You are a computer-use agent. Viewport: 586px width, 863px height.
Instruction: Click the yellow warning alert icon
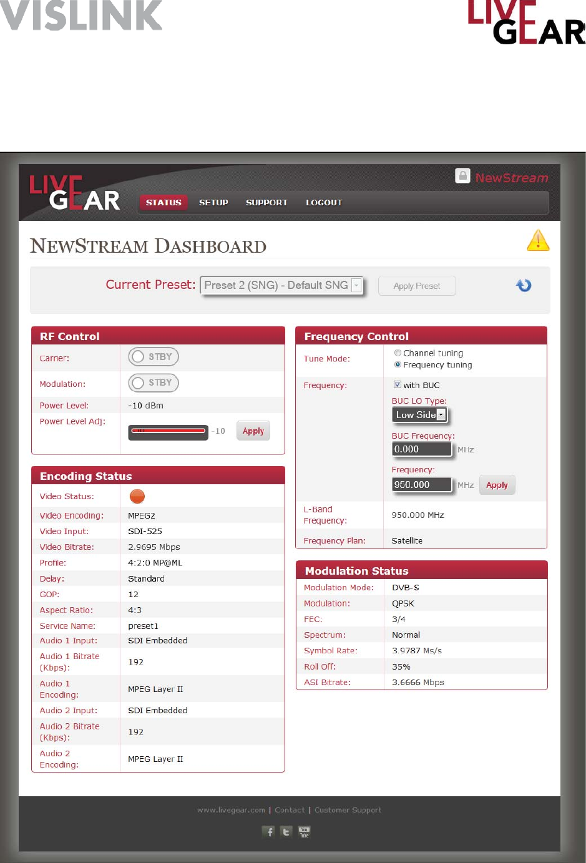pyautogui.click(x=538, y=240)
